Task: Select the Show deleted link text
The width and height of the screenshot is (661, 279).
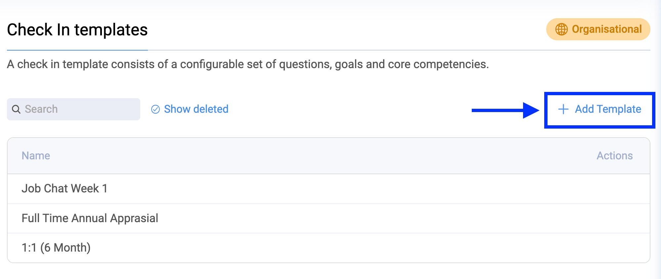Action: [196, 109]
